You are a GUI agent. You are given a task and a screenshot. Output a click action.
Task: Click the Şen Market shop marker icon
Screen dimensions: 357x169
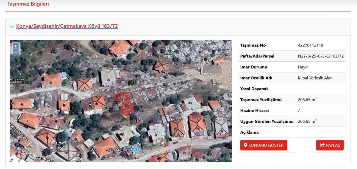pos(134,149)
